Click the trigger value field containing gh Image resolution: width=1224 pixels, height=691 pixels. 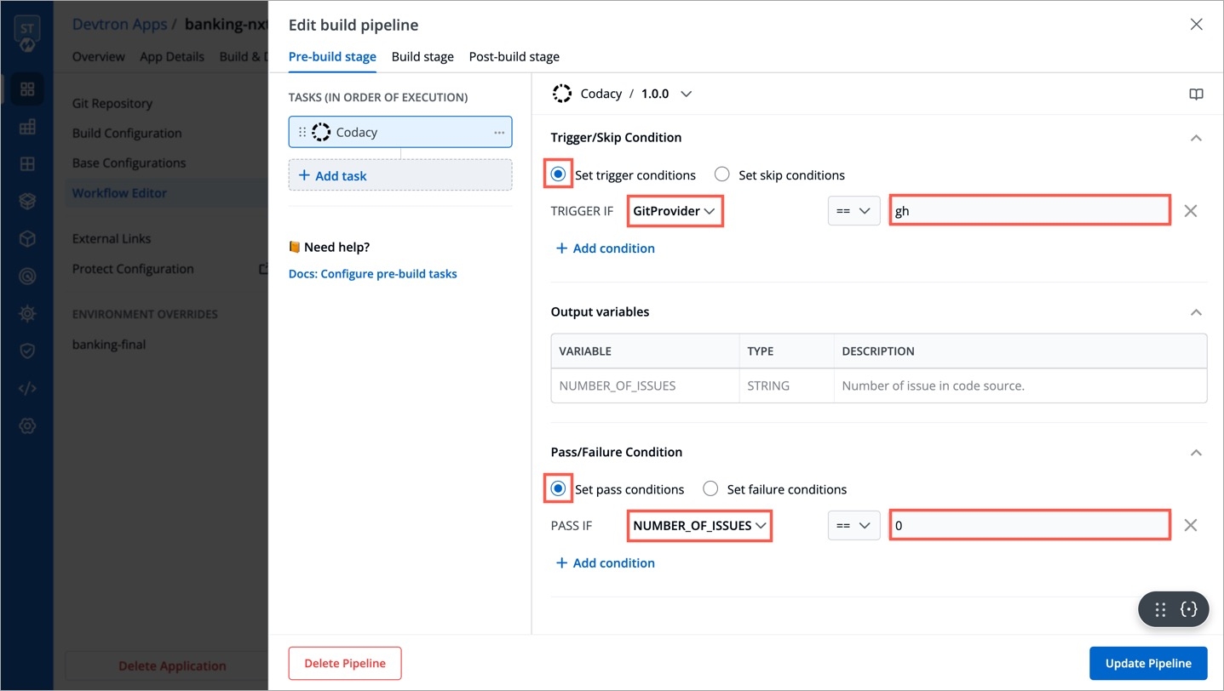tap(1029, 211)
